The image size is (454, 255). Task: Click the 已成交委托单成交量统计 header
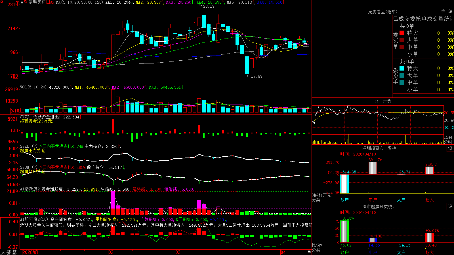pos(423,19)
